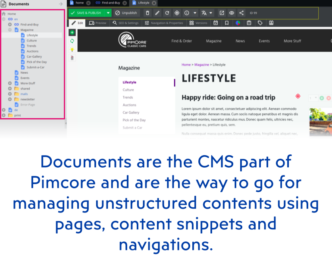
Task: Expand the print folder node
Action: click(x=3, y=115)
